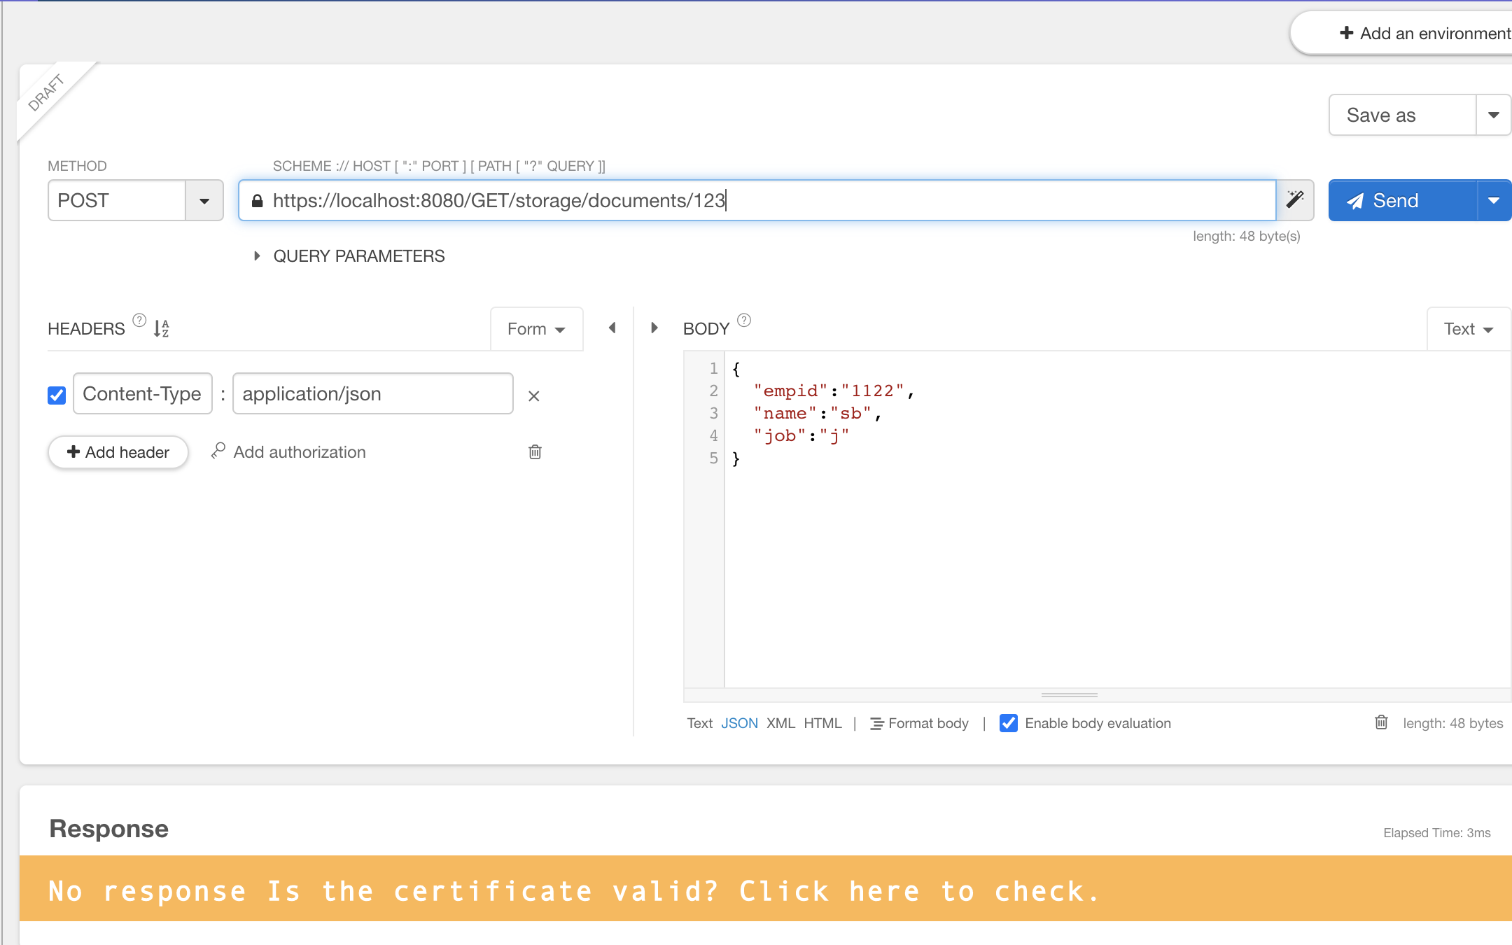Open the BODY help question mark
The height and width of the screenshot is (945, 1512).
pos(744,320)
